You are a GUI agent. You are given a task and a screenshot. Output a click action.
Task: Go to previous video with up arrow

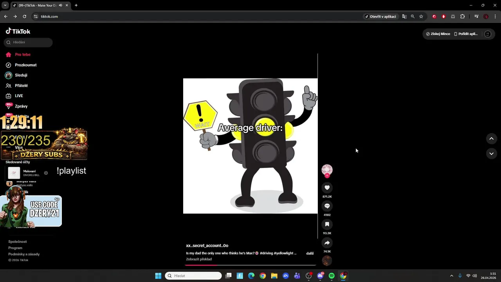[x=491, y=139]
